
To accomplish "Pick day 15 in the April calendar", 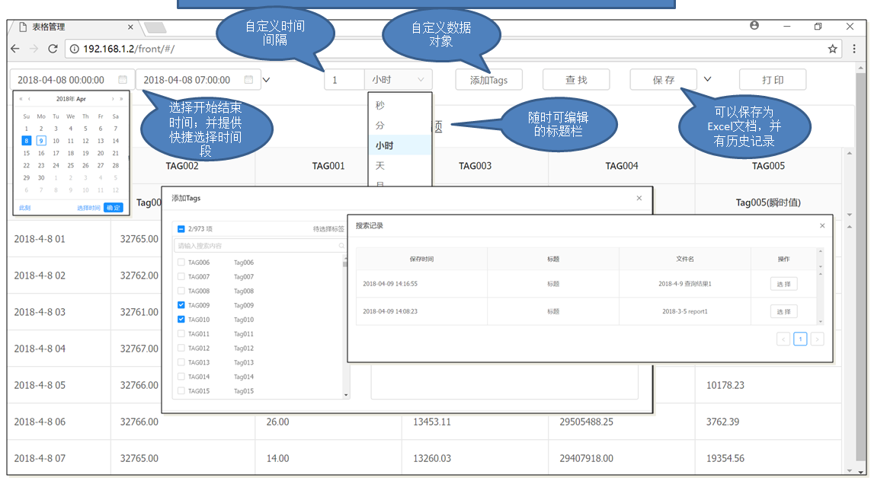I will point(26,153).
